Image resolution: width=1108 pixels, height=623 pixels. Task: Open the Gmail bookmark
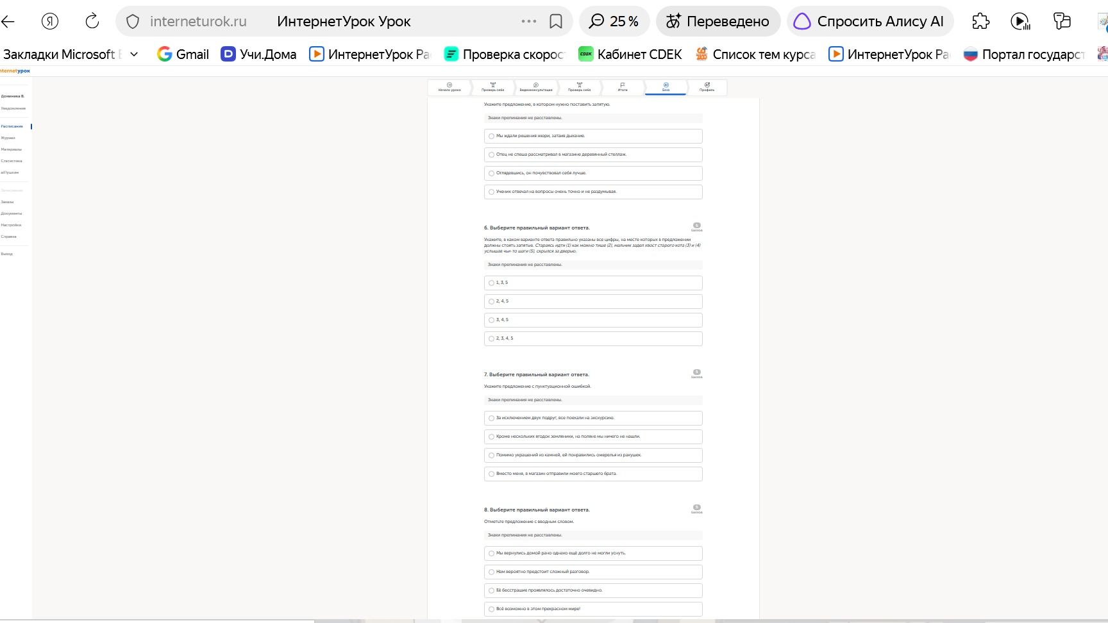tap(183, 54)
